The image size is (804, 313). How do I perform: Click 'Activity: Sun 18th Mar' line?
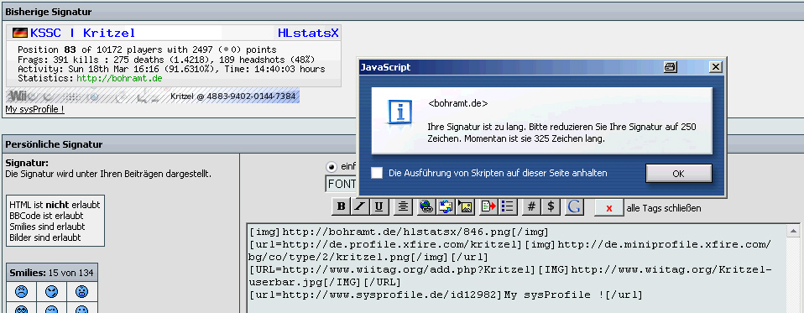point(171,69)
